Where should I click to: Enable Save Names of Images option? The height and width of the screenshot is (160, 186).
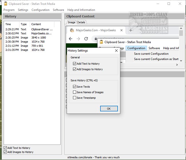tap(75, 92)
